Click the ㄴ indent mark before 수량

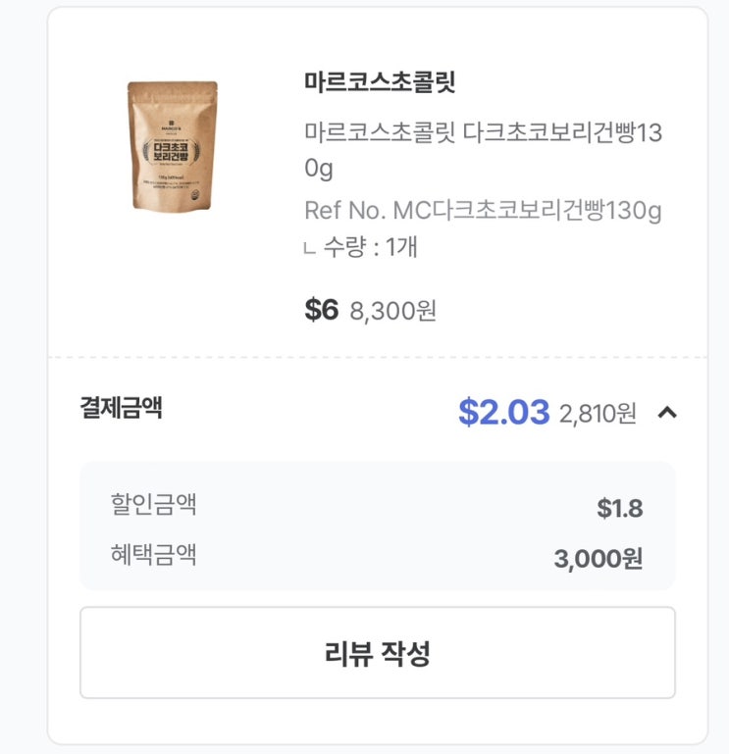pyautogui.click(x=310, y=248)
